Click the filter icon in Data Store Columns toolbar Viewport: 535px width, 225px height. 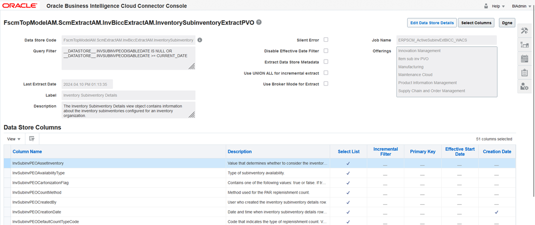coord(32,139)
